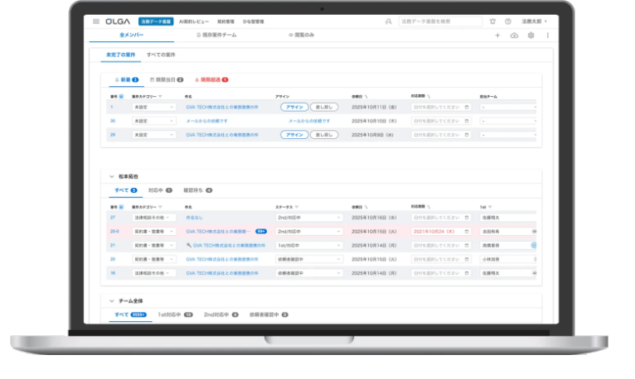Open the 件名なし case link
The height and width of the screenshot is (379, 635).
point(195,218)
